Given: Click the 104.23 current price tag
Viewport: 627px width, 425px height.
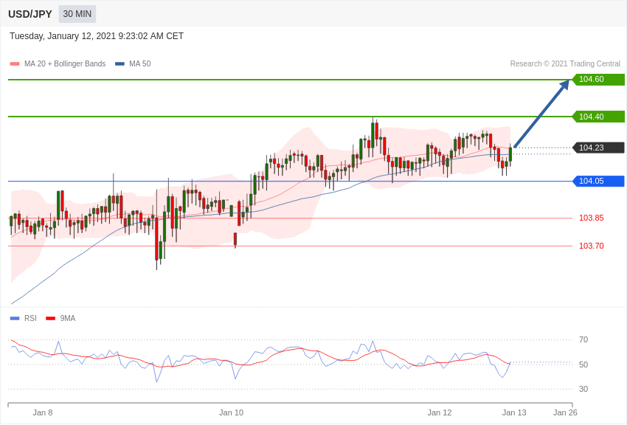Looking at the screenshot, I should click(598, 148).
